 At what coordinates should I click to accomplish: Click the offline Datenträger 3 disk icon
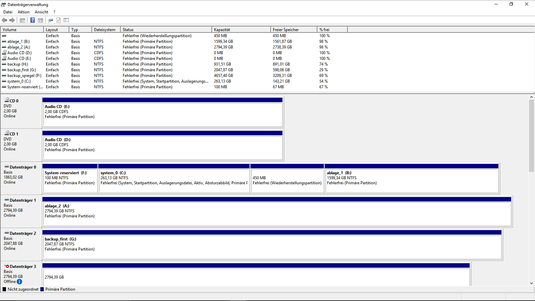pyautogui.click(x=7, y=266)
